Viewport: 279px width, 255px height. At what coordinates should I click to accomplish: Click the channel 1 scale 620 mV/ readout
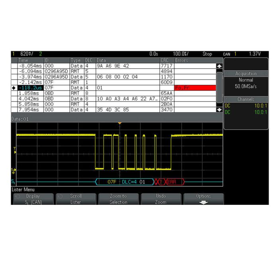click(x=27, y=54)
